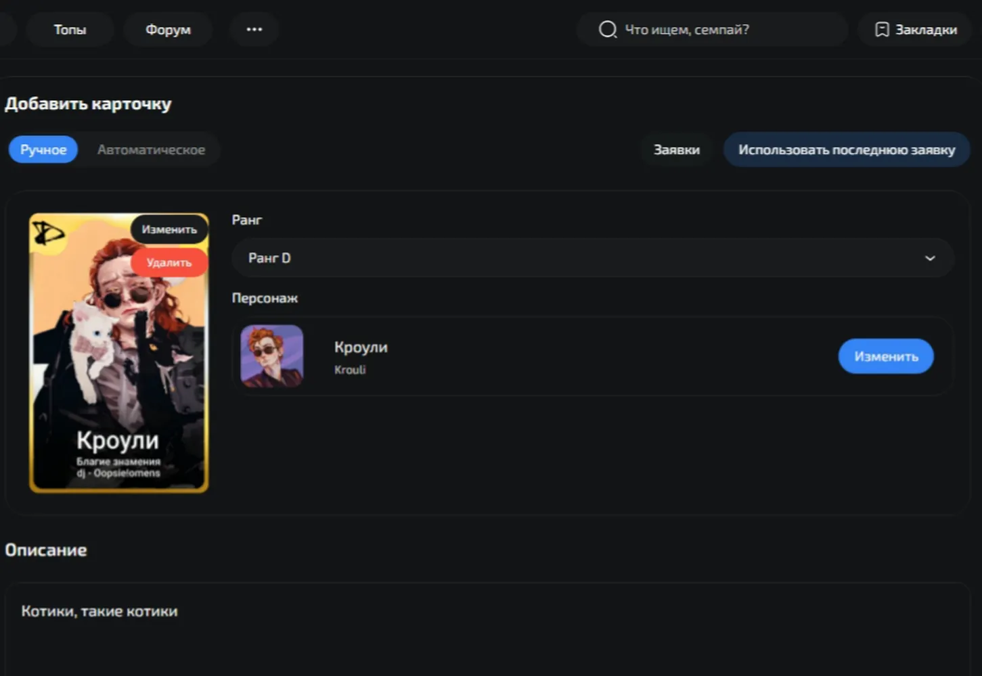
Task: Go to the Форум tab
Action: [168, 30]
